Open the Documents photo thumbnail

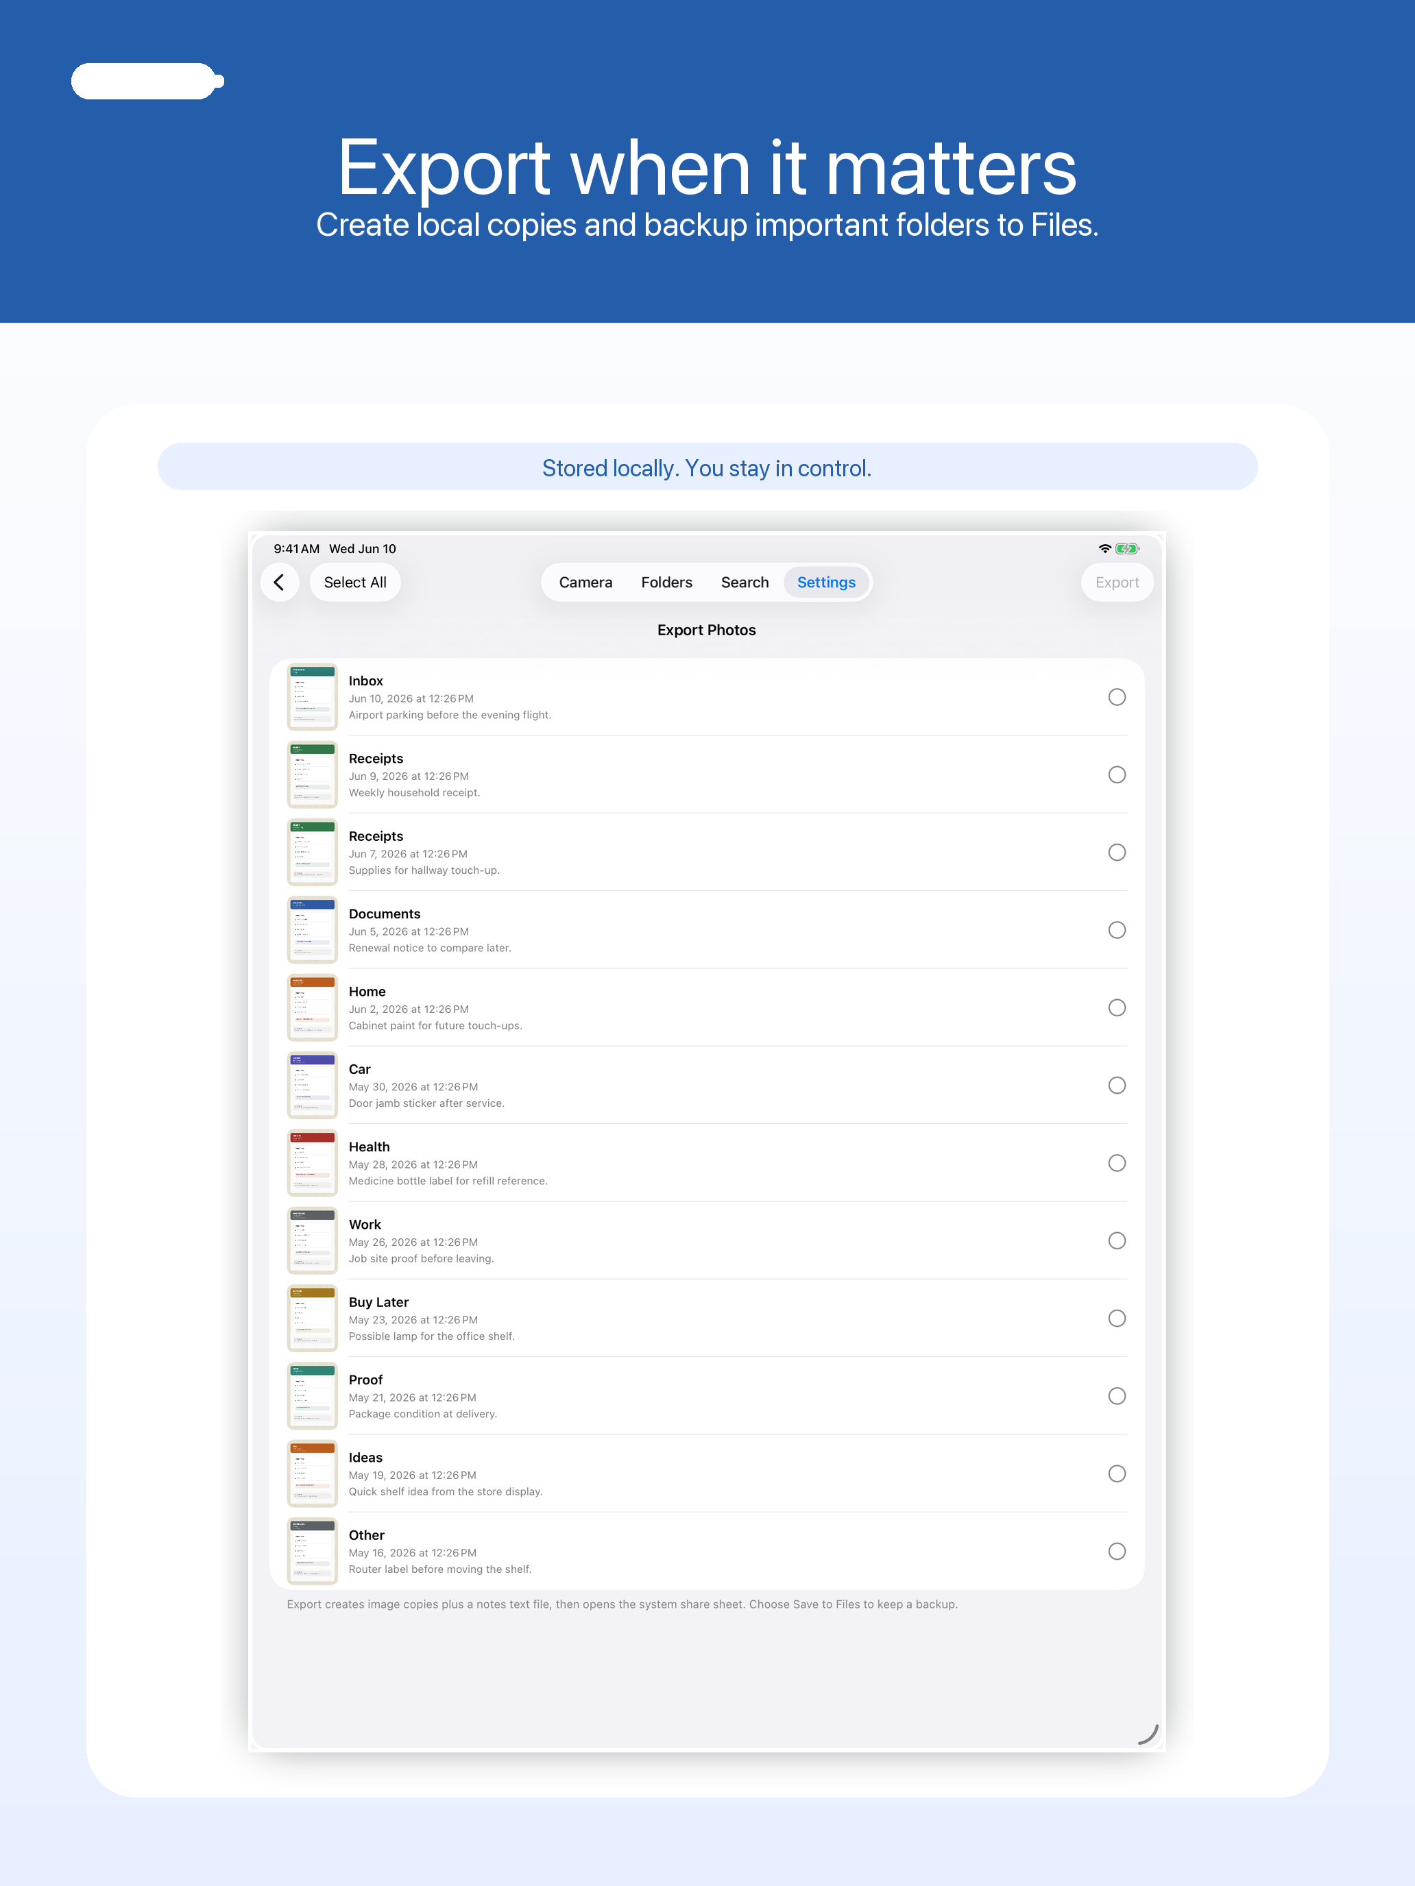click(x=312, y=929)
